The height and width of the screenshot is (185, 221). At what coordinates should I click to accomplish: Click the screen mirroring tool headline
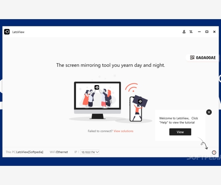(x=110, y=65)
